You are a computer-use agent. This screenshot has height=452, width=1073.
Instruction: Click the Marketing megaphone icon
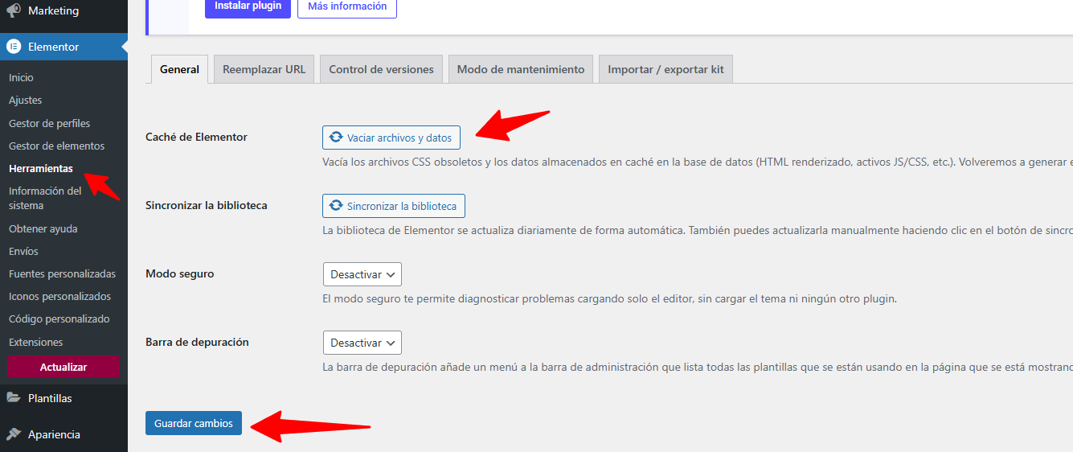14,11
